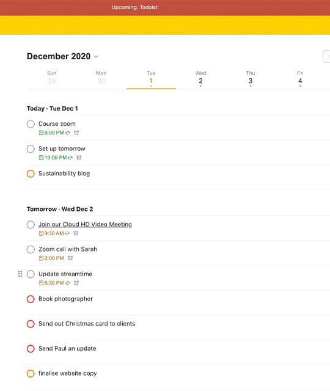The image size is (330, 391).
Task: Click the calendar icon beside 10:00 PM
Action: pyautogui.click(x=41, y=158)
